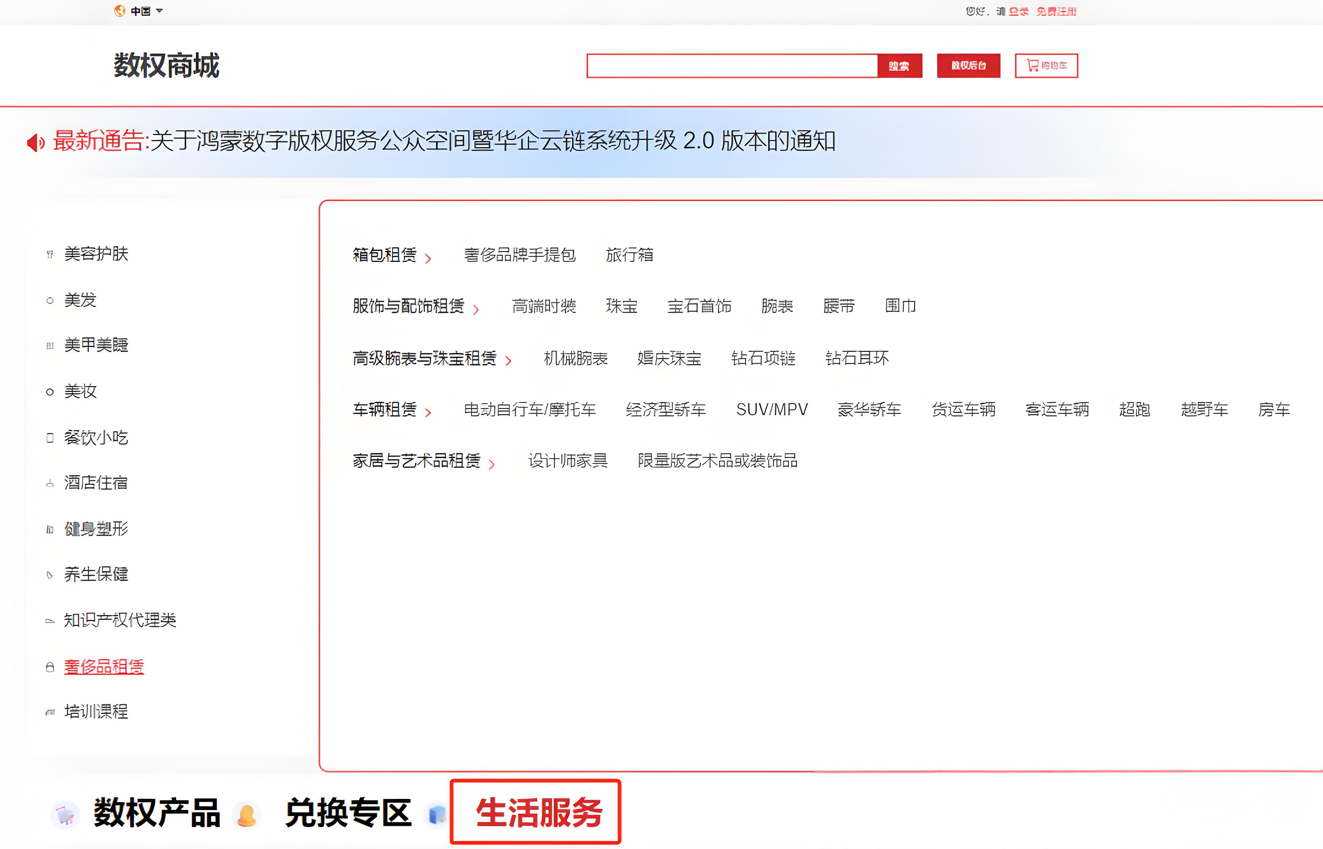Expand the 车辆租赁 category chevron
This screenshot has height=849, width=1323.
pyautogui.click(x=429, y=412)
